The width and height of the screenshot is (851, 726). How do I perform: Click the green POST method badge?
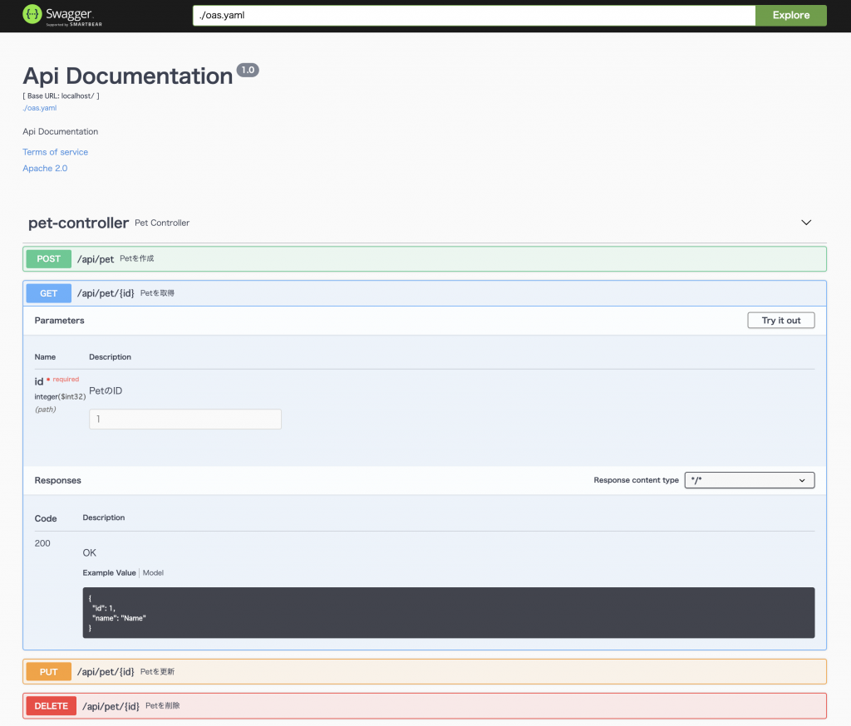tap(49, 259)
